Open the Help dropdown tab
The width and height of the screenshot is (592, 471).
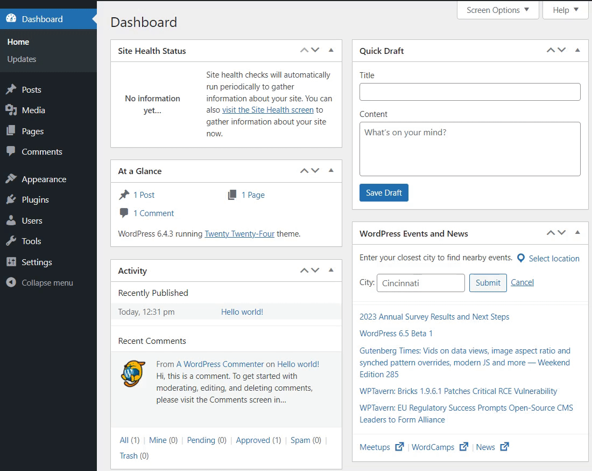(x=565, y=10)
